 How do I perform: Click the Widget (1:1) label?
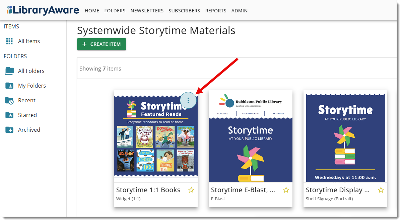click(x=128, y=199)
